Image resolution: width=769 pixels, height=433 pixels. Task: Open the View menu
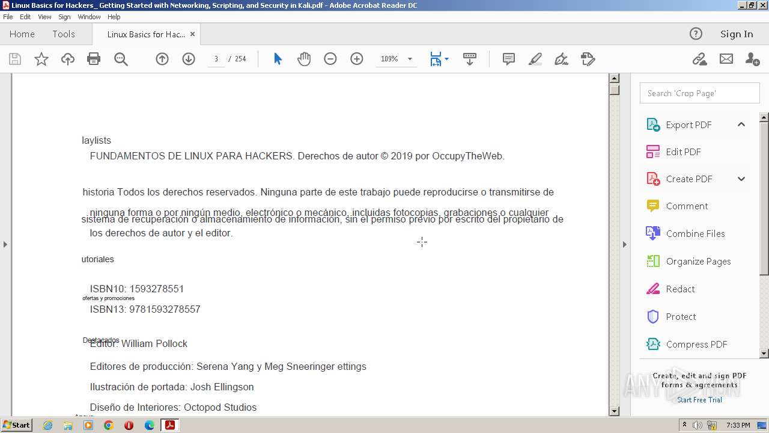click(x=44, y=17)
